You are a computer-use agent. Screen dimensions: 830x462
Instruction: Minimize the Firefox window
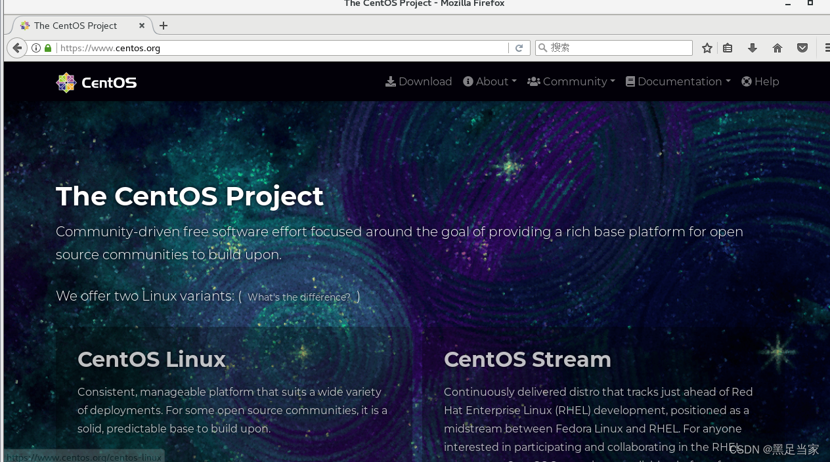788,4
